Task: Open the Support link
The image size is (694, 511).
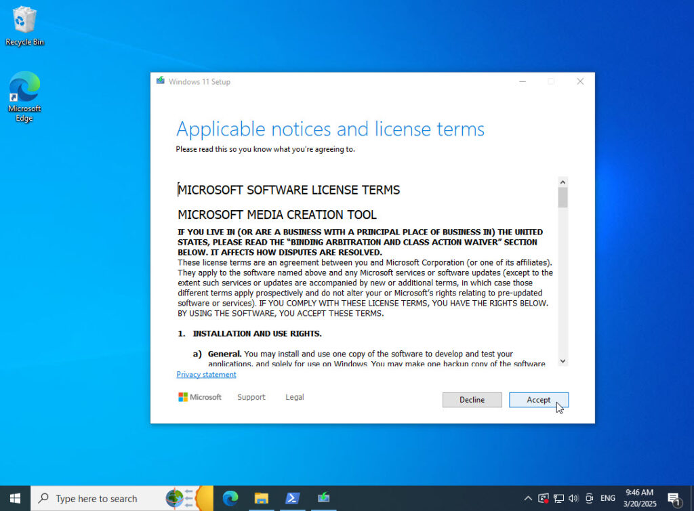Action: pyautogui.click(x=251, y=397)
